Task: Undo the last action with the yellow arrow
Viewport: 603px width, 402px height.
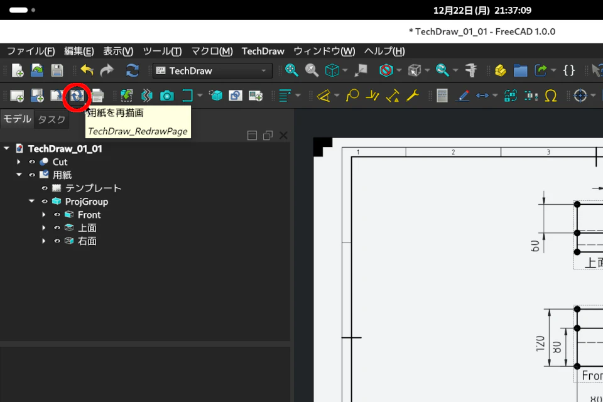Action: pos(87,70)
